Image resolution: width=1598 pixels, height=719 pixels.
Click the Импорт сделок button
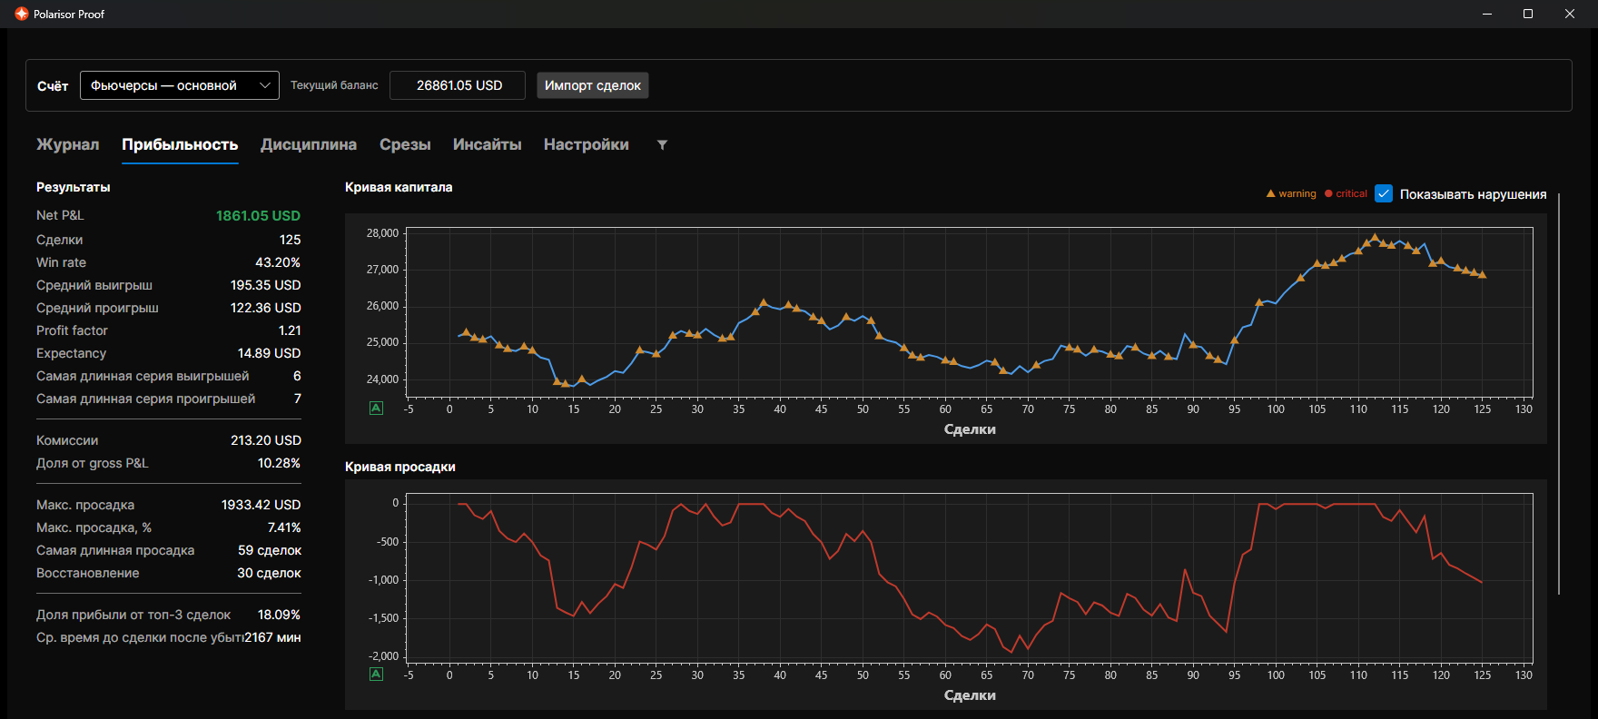click(x=593, y=85)
